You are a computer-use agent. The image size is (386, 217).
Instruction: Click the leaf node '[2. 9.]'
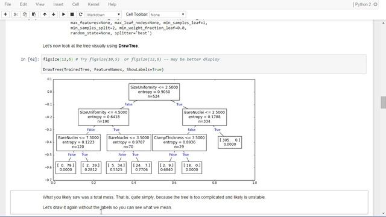coord(166,168)
